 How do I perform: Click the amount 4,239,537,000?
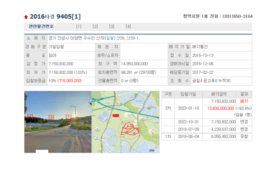[223, 129]
